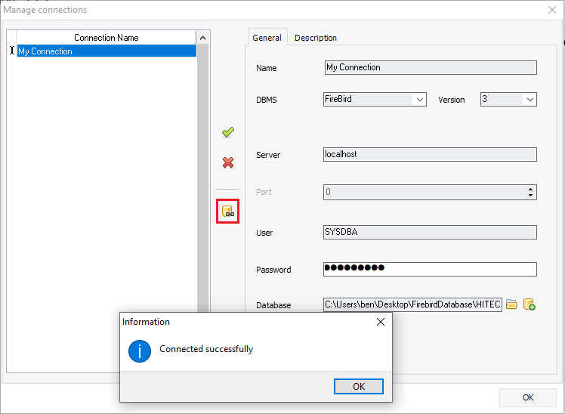Image resolution: width=565 pixels, height=414 pixels.
Task: Click the red X delete connection icon
Action: [227, 162]
